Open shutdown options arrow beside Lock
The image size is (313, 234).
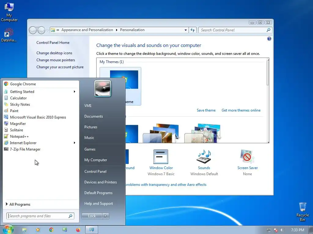105,216
